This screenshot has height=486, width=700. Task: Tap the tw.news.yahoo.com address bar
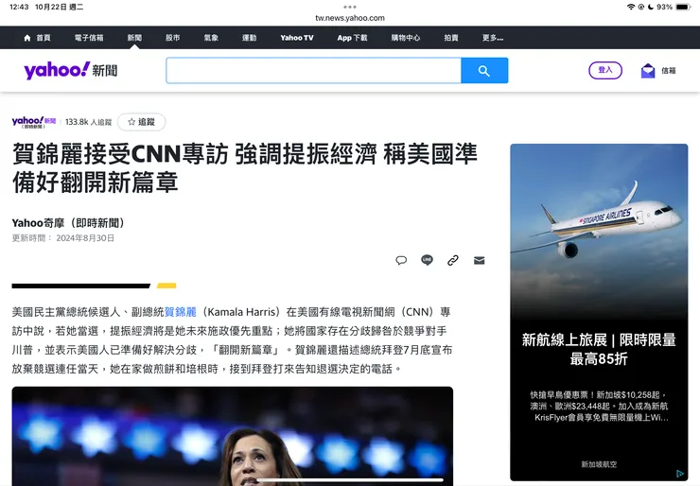(x=350, y=18)
